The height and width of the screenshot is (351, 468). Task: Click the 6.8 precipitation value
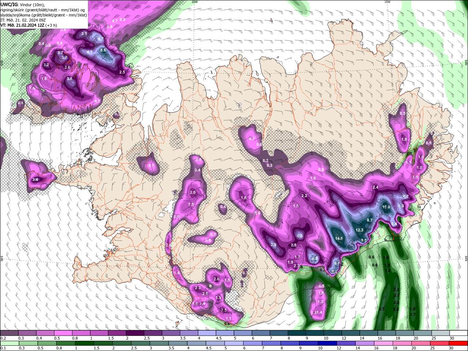[x=315, y=258]
